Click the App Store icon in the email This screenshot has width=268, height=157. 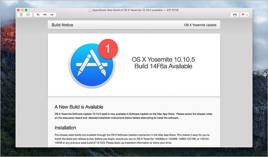pyautogui.click(x=92, y=65)
